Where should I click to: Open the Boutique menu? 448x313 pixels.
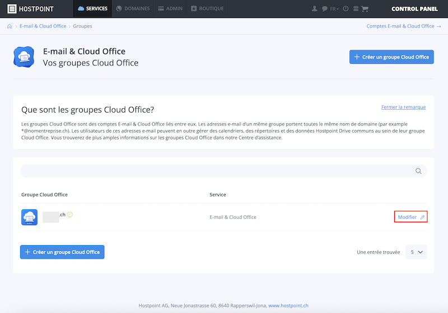pos(207,8)
